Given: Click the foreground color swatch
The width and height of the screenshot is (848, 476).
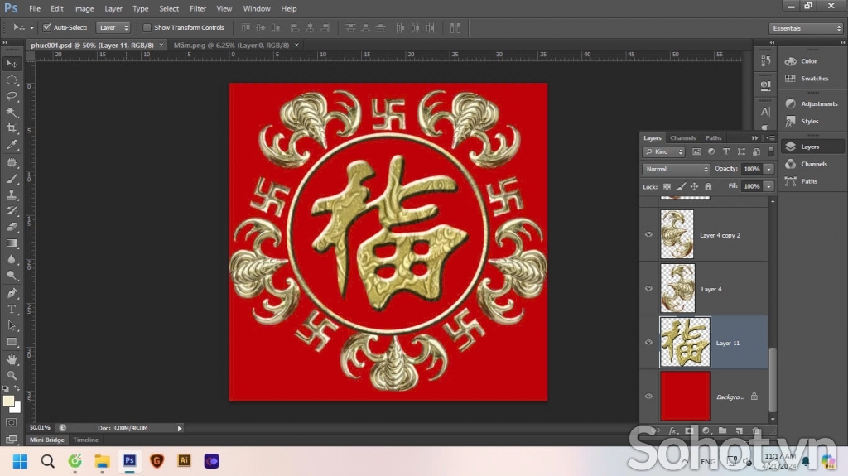Looking at the screenshot, I should [x=8, y=401].
